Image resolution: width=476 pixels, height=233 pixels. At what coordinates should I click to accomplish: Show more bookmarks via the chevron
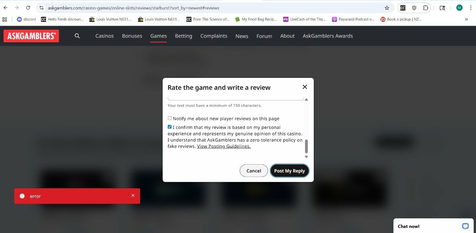[x=466, y=19]
